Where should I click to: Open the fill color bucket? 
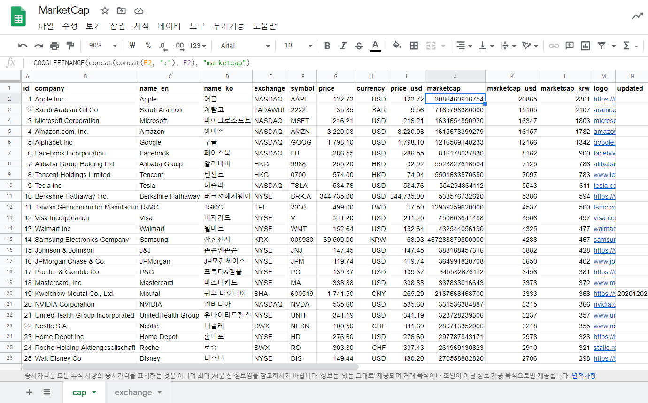coord(397,46)
